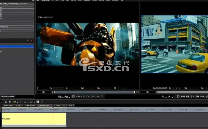Viewport: 208px width, 129px height.
Task: Play the clip in the player monitor
Action: (88, 97)
